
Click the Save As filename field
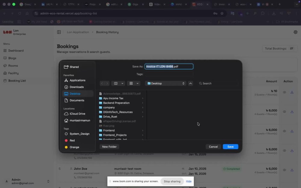tap(169, 66)
